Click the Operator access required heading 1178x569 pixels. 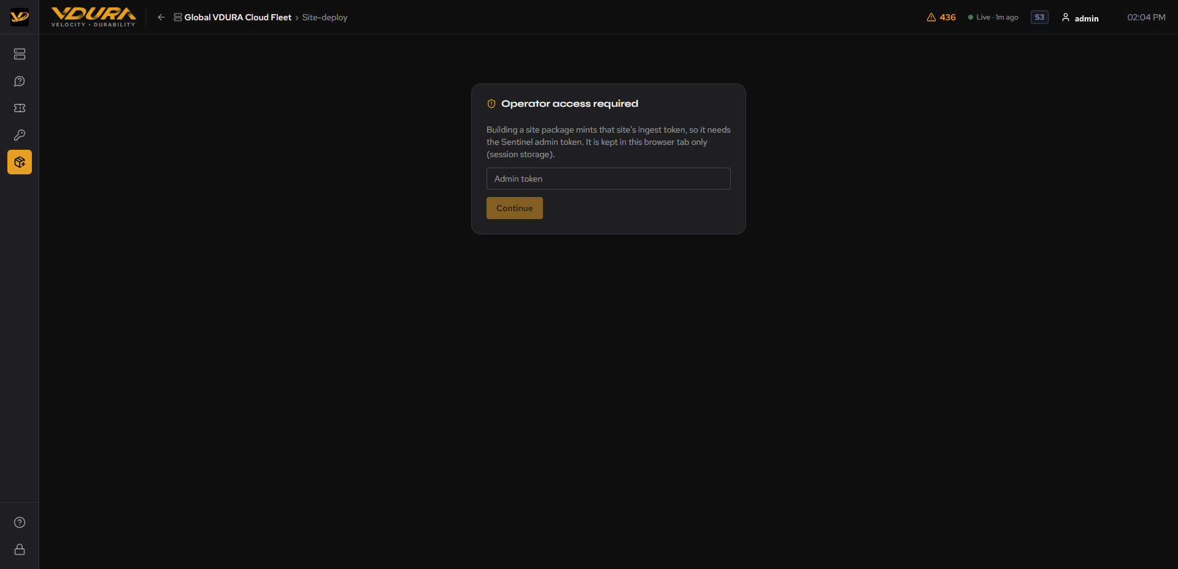[x=570, y=104]
